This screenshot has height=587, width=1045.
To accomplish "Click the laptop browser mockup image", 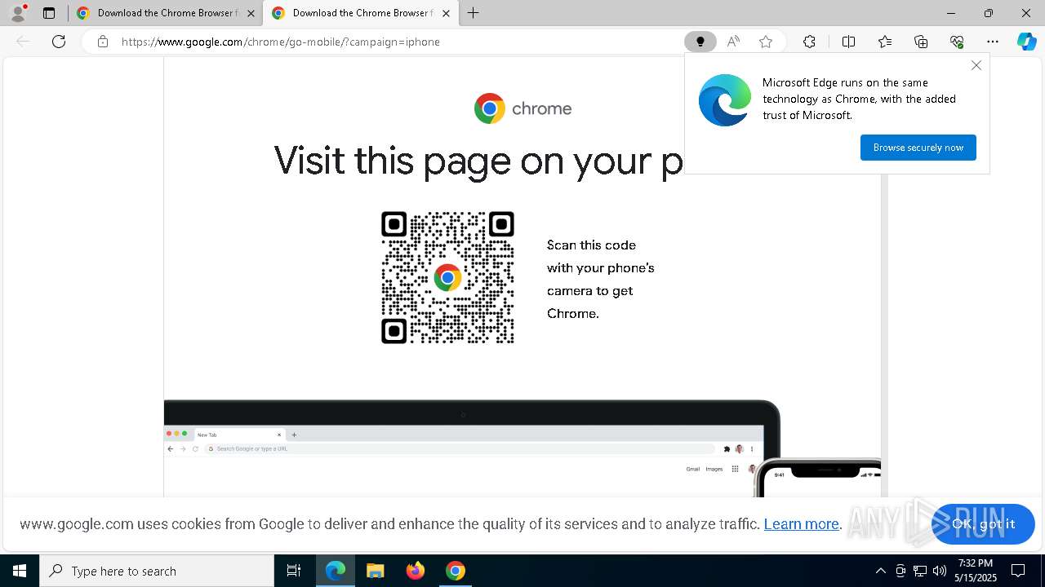I will pos(472,448).
